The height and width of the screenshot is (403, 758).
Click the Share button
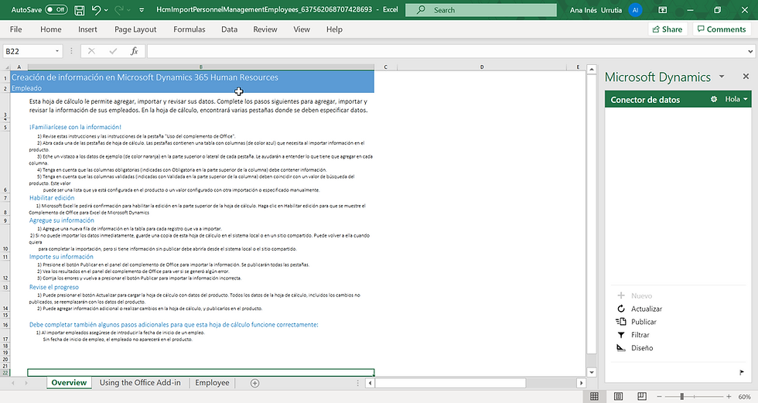tap(667, 29)
